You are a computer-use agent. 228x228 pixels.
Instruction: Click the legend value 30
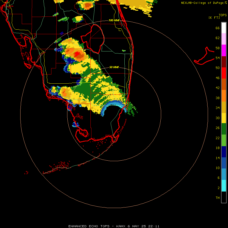(218, 118)
